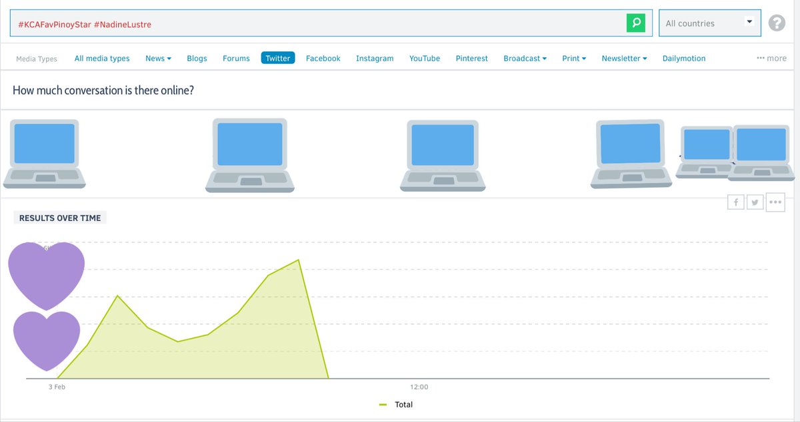Open the help question mark icon
800x422 pixels.
777,23
